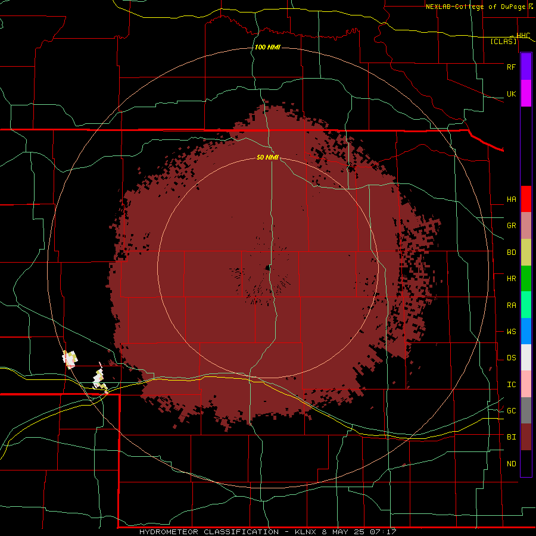The image size is (536, 536).
Task: Click the WS legend label
Action: pos(511,332)
